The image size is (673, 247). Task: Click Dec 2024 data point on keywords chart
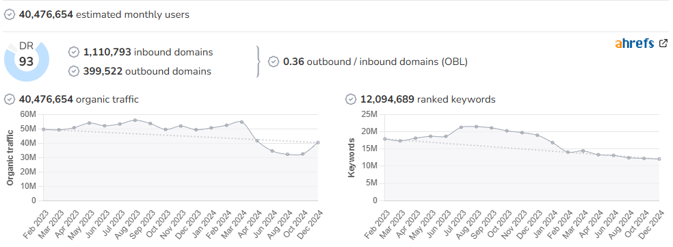659,159
